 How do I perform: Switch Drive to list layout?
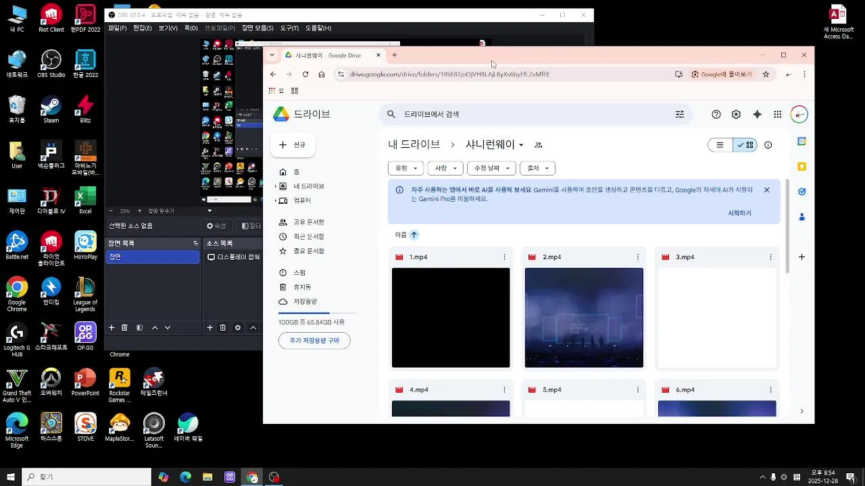(x=720, y=144)
